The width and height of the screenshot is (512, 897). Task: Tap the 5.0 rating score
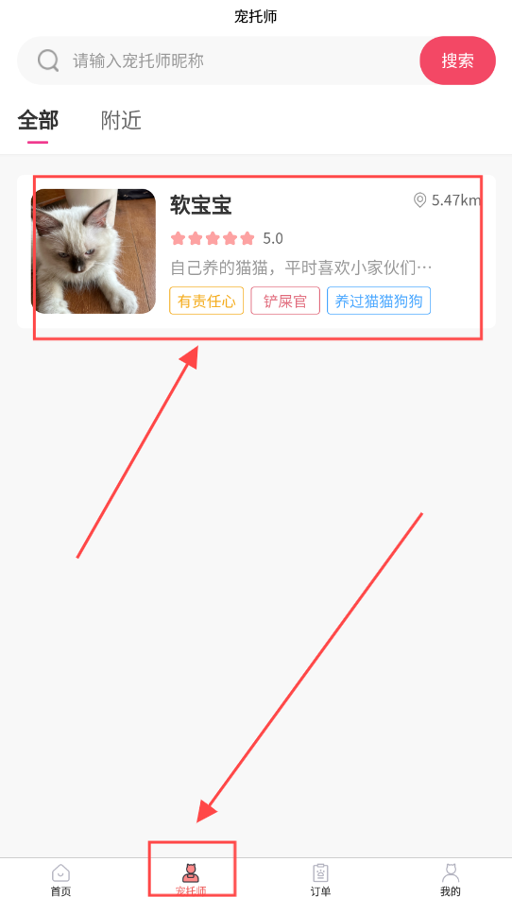pyautogui.click(x=273, y=238)
